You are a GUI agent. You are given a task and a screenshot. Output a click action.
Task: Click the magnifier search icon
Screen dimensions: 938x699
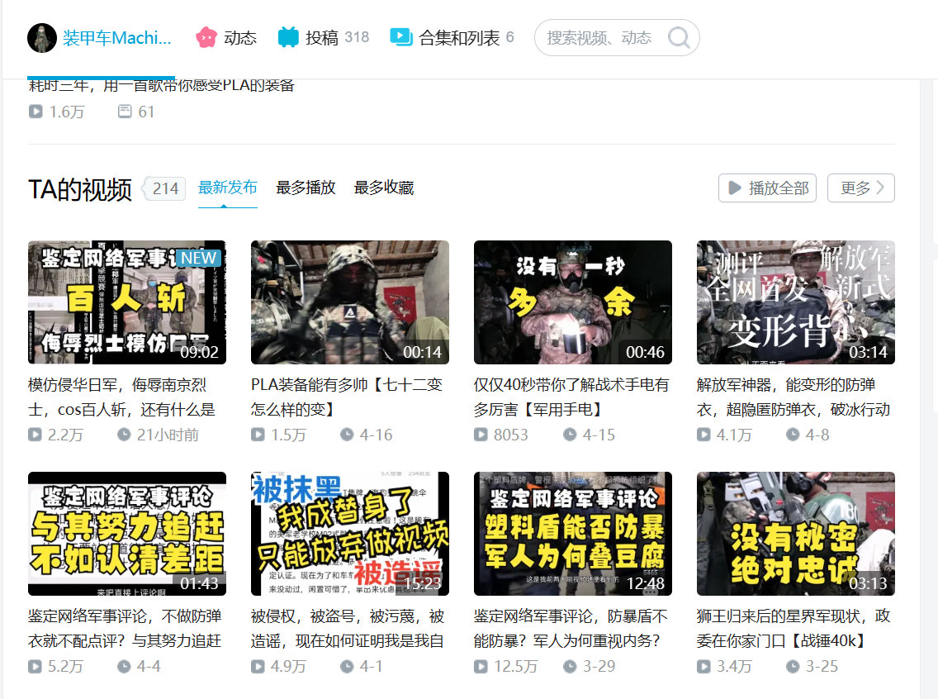pos(679,38)
